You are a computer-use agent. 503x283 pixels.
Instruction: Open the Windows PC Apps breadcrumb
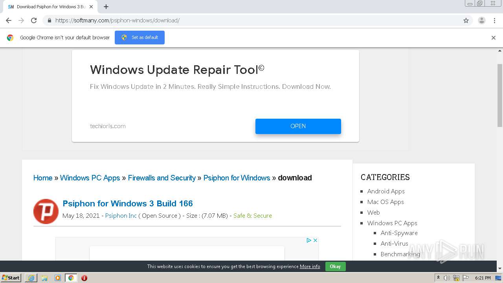point(90,178)
